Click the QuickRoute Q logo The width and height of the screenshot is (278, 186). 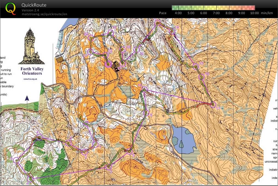10,8
